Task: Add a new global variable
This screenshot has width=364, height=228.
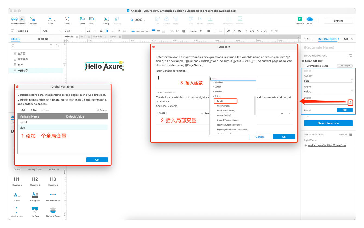Action: coord(23,110)
